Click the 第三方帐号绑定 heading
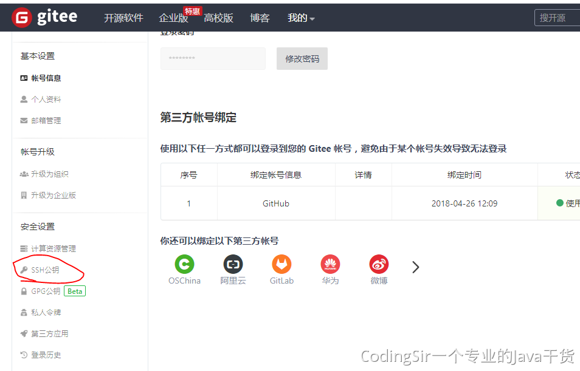Viewport: 580px width, 371px height. [x=198, y=118]
